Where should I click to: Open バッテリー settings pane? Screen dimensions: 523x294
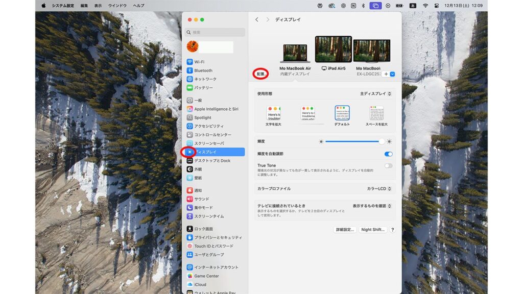(x=203, y=88)
